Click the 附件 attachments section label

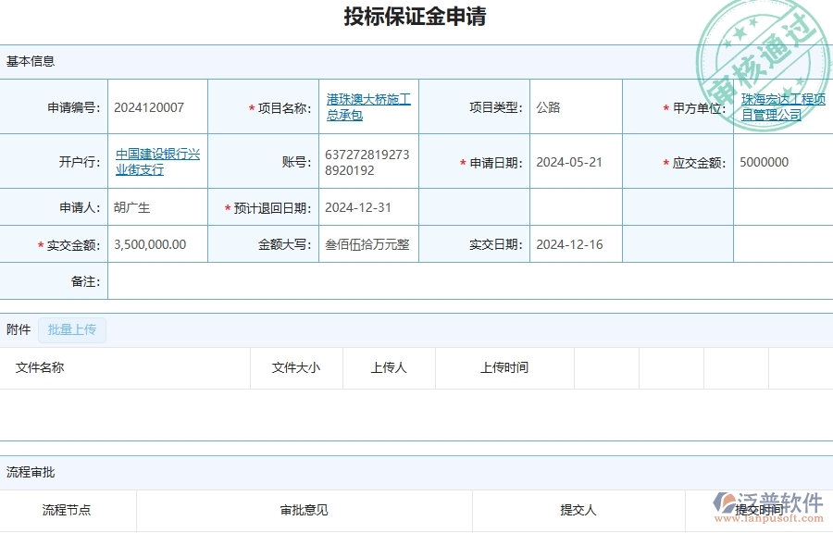pos(20,329)
